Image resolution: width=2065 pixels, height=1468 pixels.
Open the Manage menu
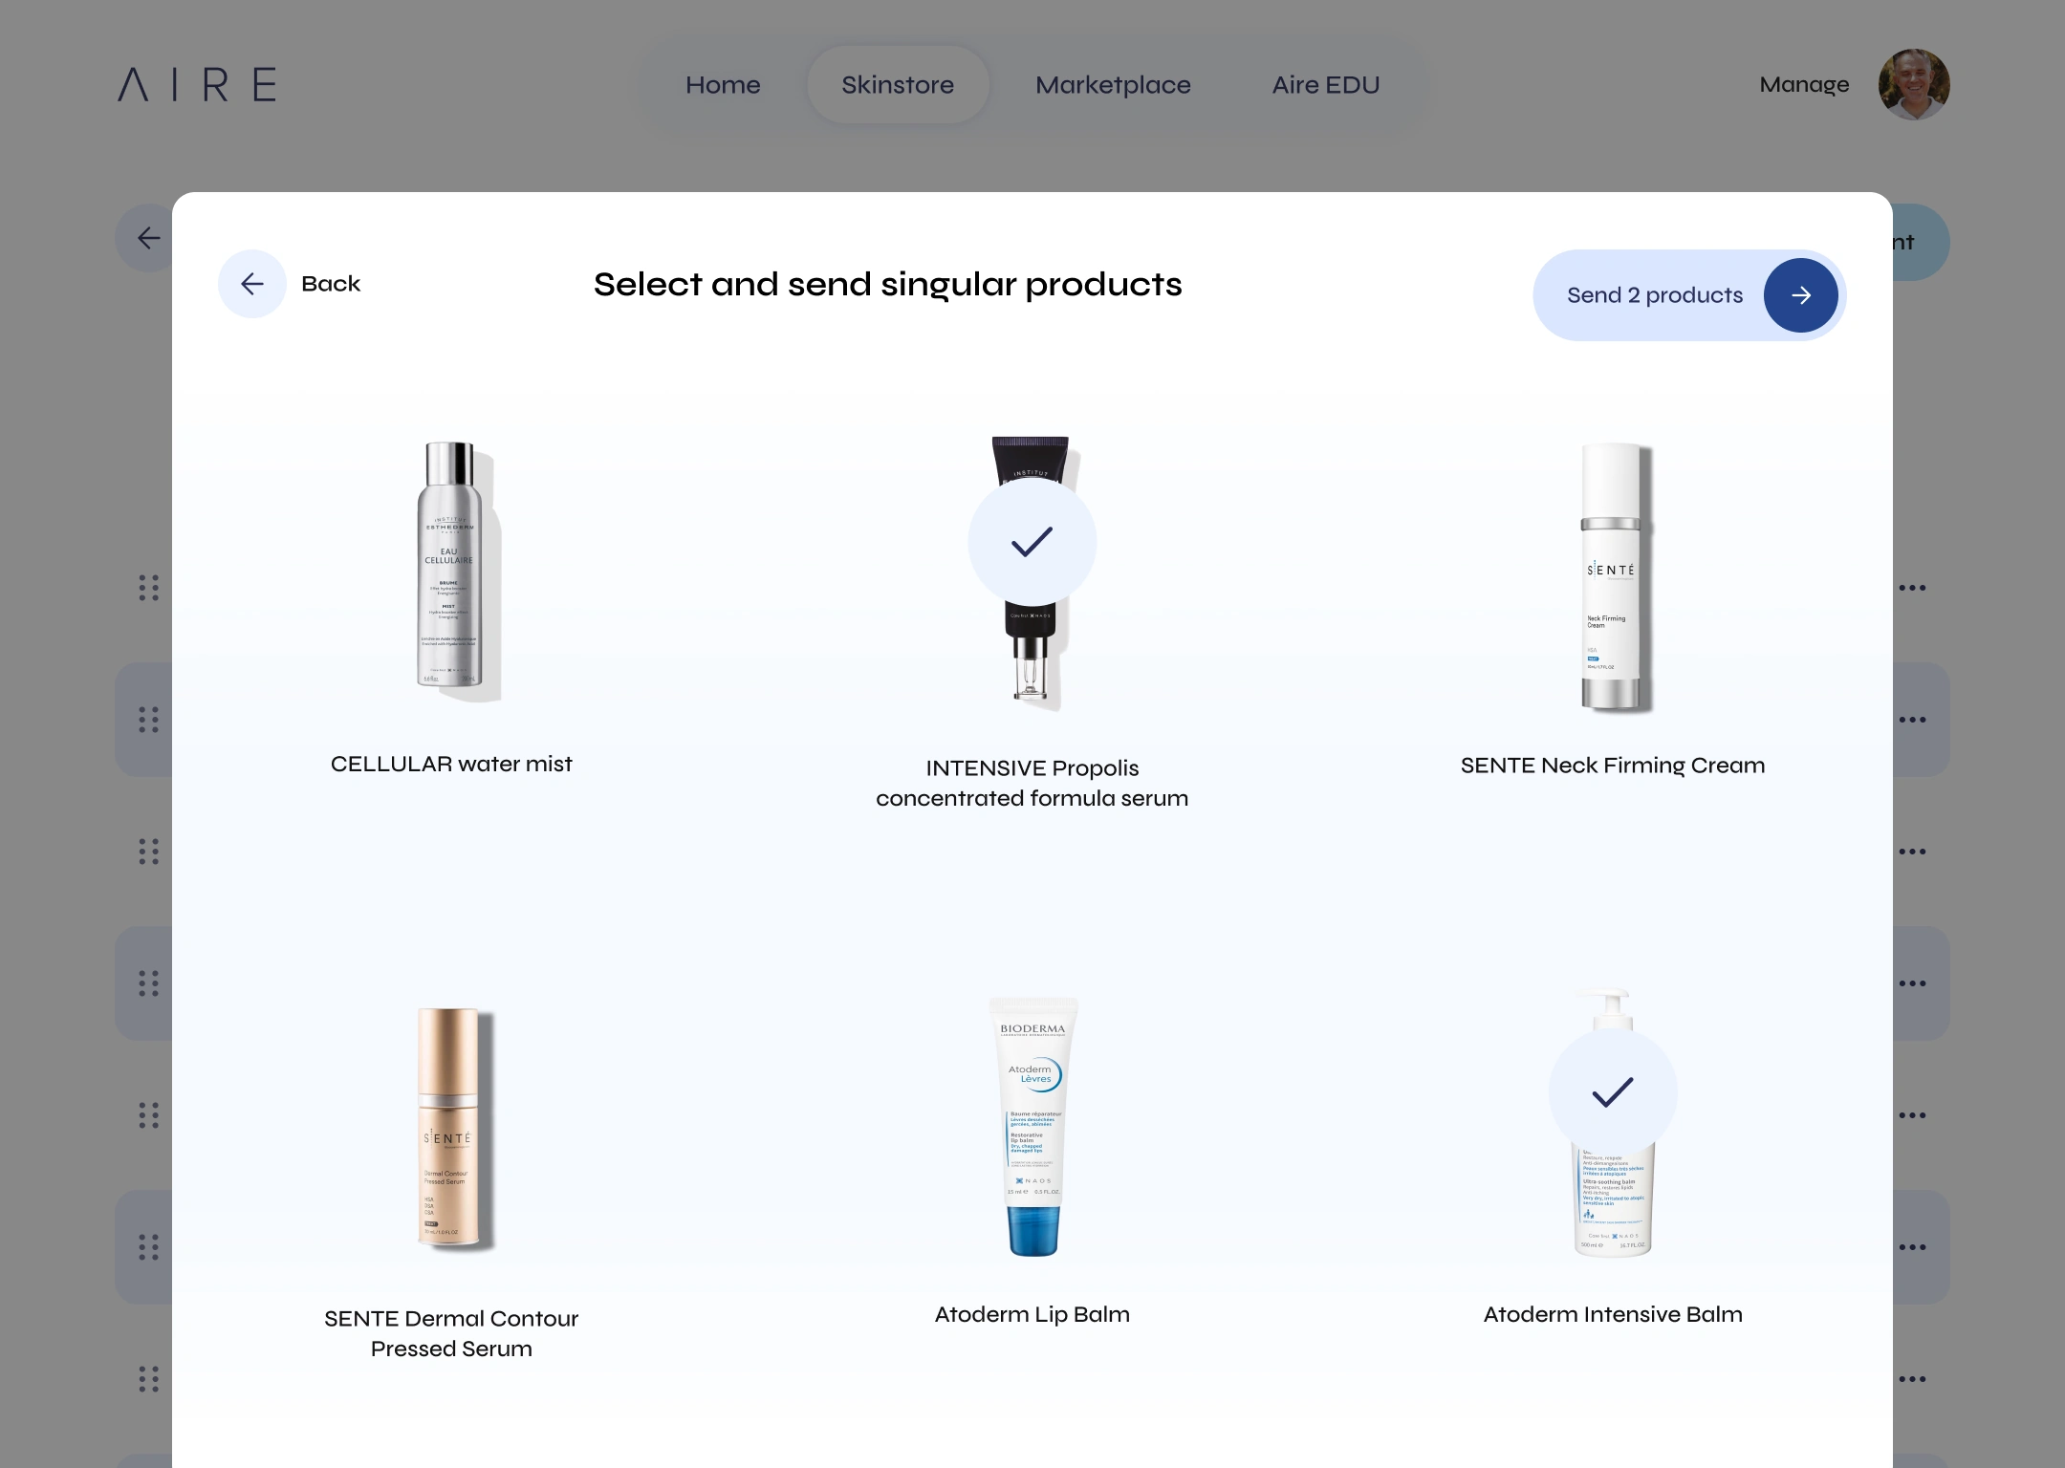point(1804,84)
